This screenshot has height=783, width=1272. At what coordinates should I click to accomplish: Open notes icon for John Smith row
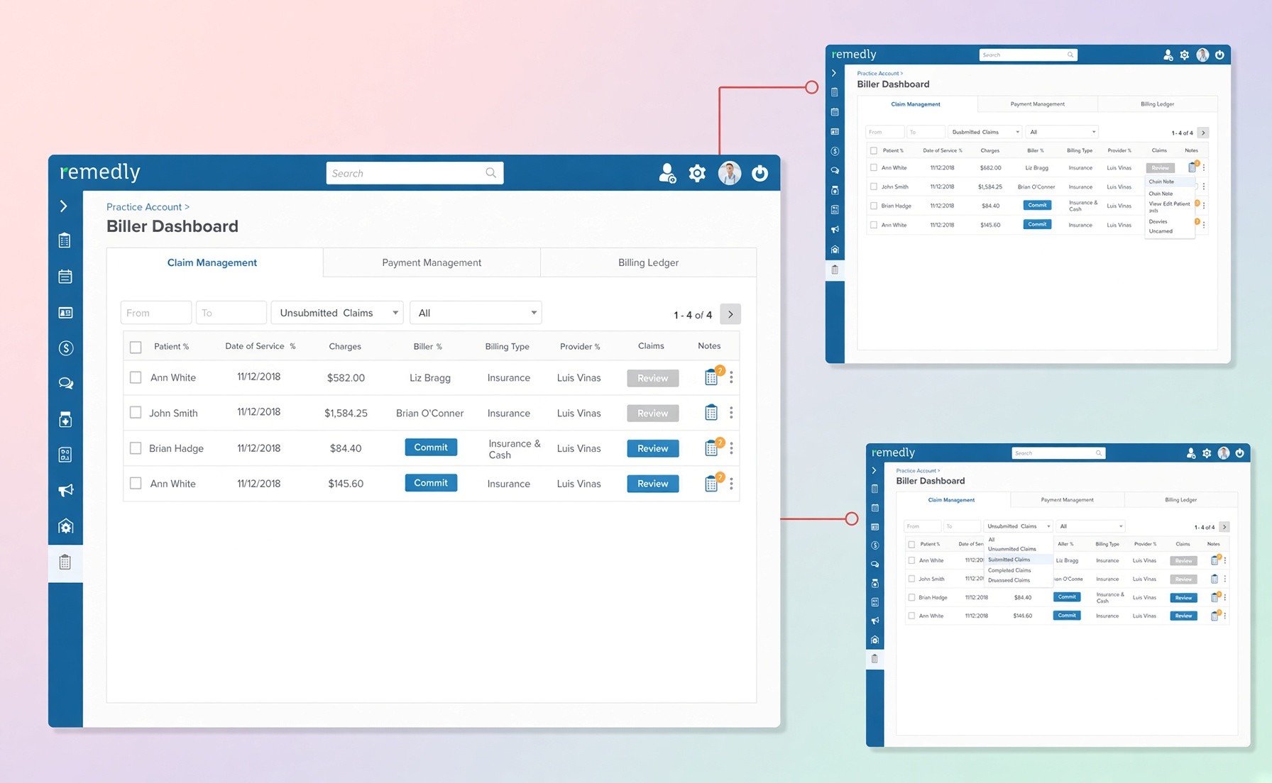pyautogui.click(x=711, y=413)
